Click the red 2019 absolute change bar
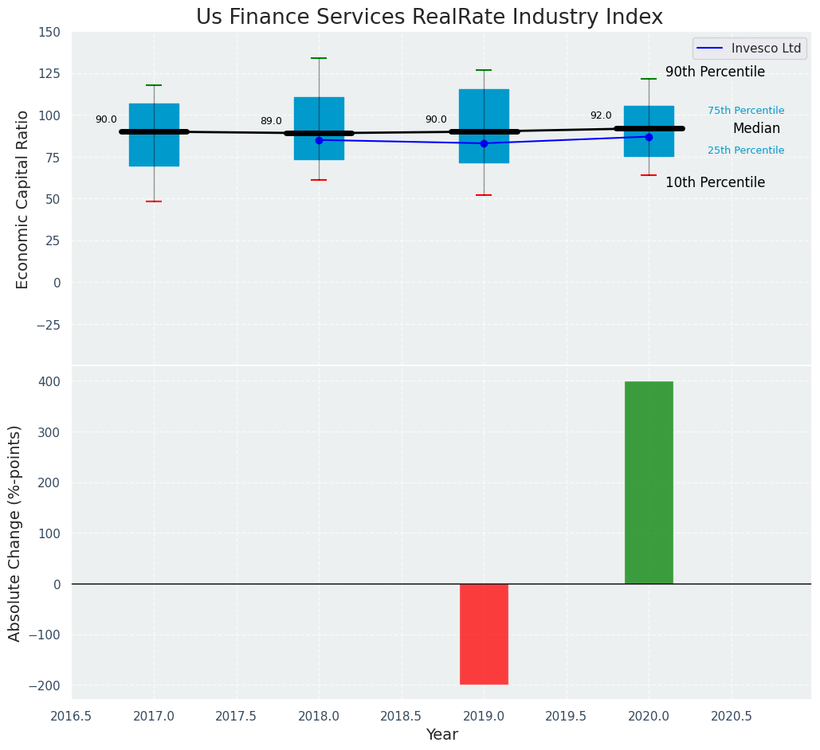This screenshot has width=820, height=750. pyautogui.click(x=484, y=634)
